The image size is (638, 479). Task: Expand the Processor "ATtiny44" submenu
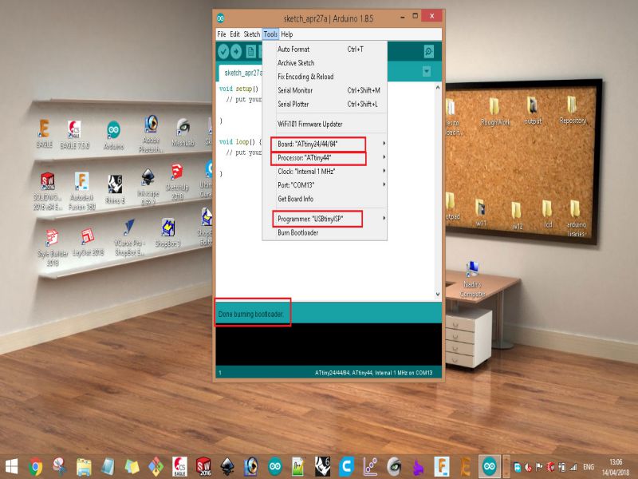[x=325, y=157]
